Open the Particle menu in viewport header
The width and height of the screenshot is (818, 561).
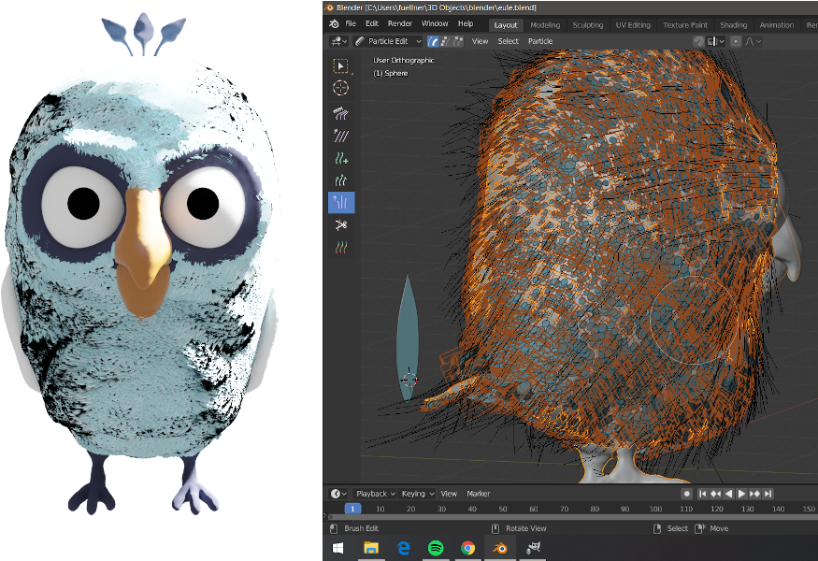coord(540,41)
